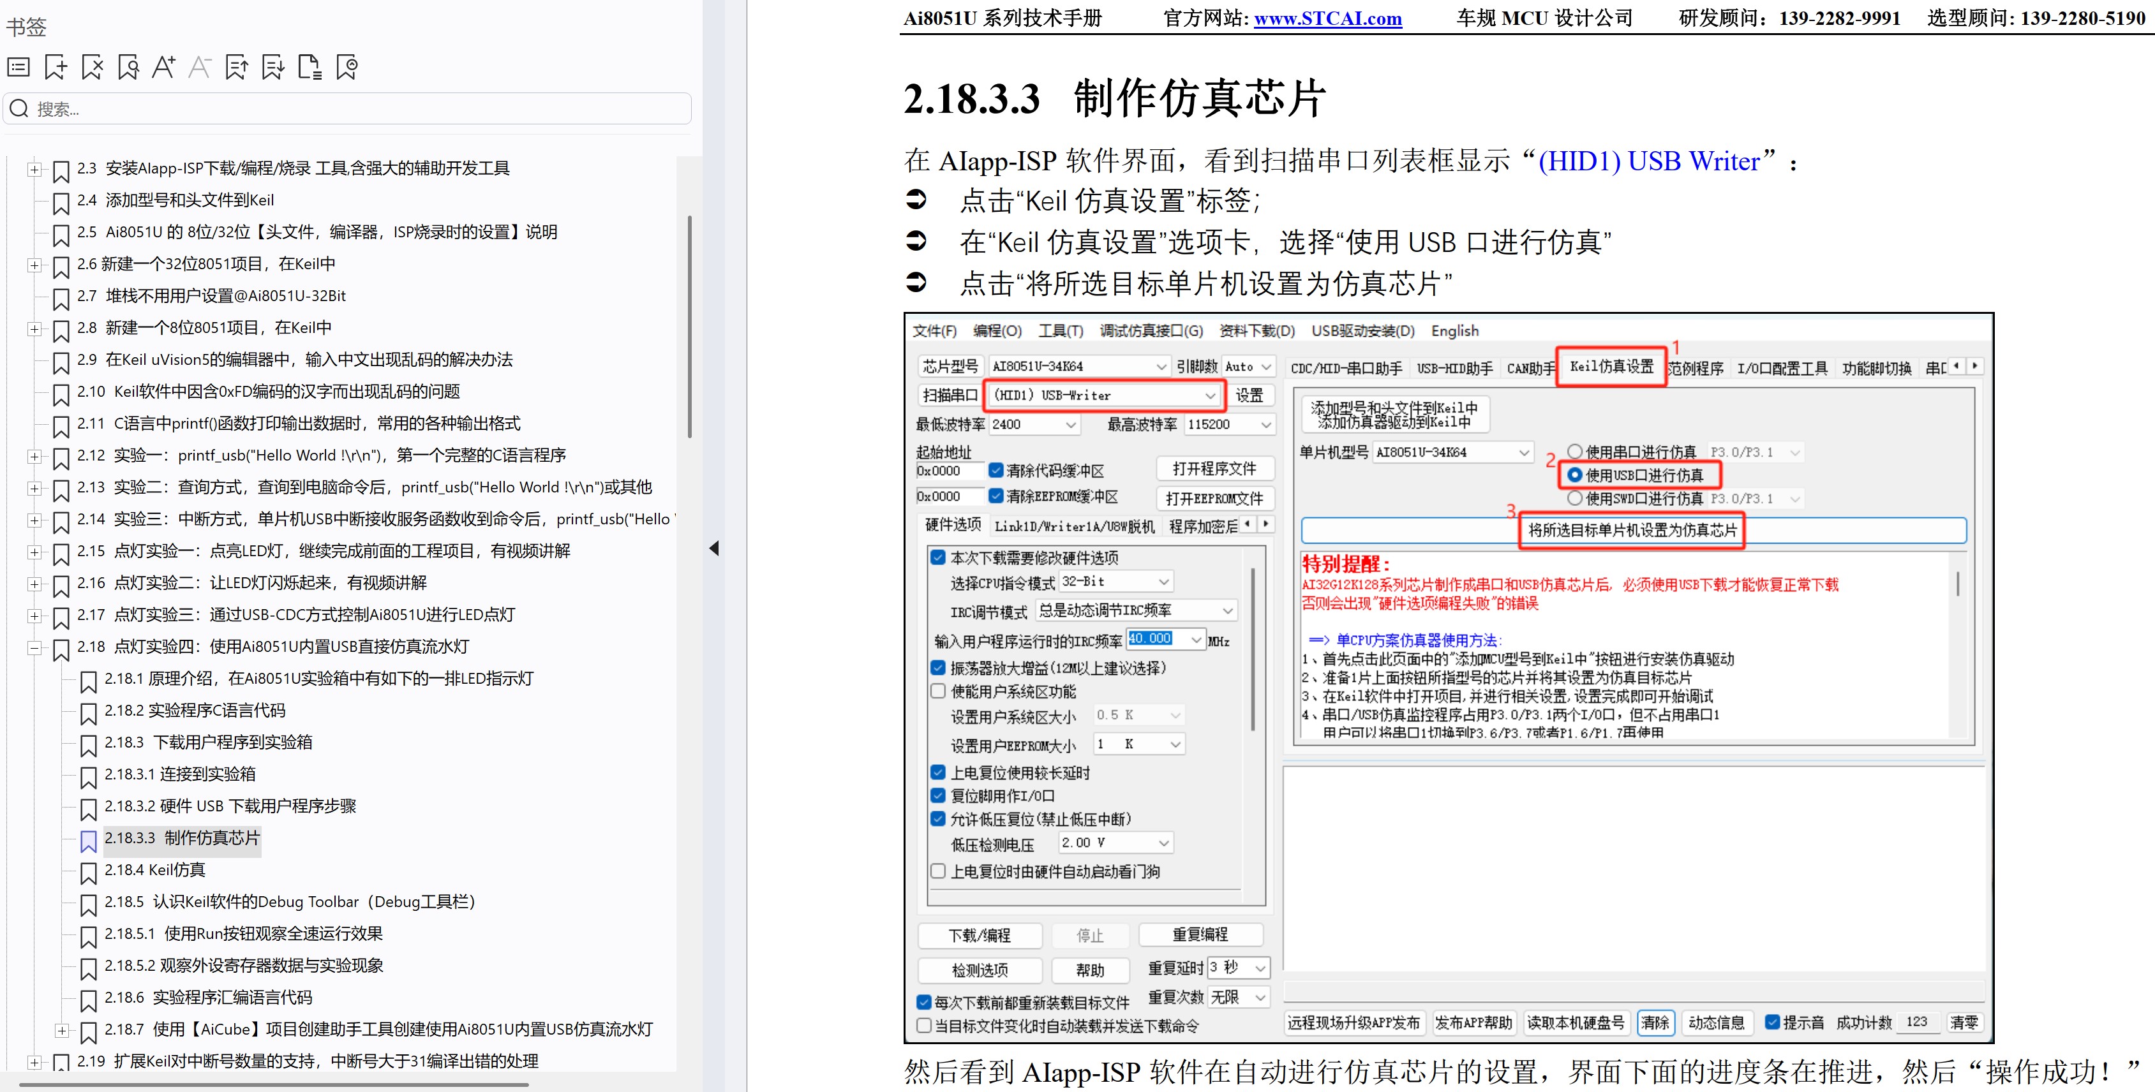The height and width of the screenshot is (1092, 2155).
Task: Expand the 2.12 实验一 bookmark node
Action: pos(34,455)
